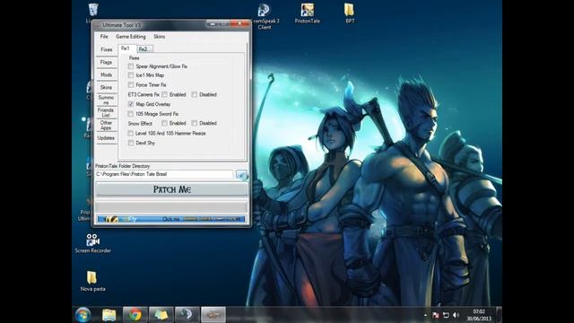Open Windows Explorer from taskbar
The width and height of the screenshot is (574, 323).
point(109,315)
